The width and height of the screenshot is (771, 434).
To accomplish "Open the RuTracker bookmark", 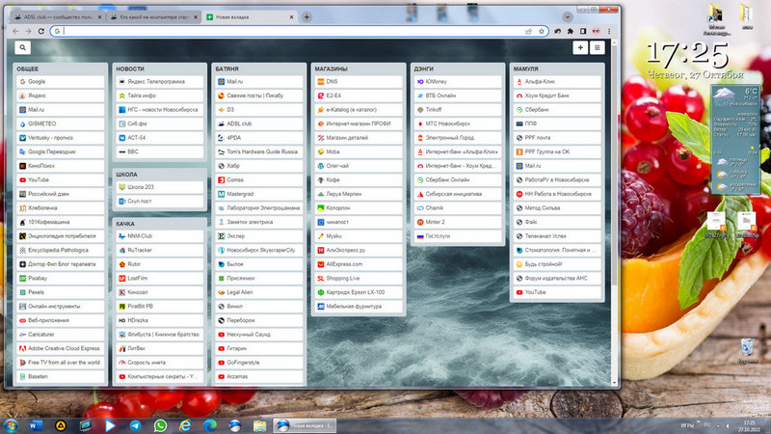I will (160, 250).
